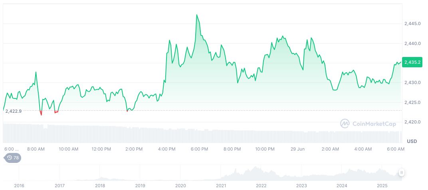Click the 12:00 PM time axis label

coord(101,149)
